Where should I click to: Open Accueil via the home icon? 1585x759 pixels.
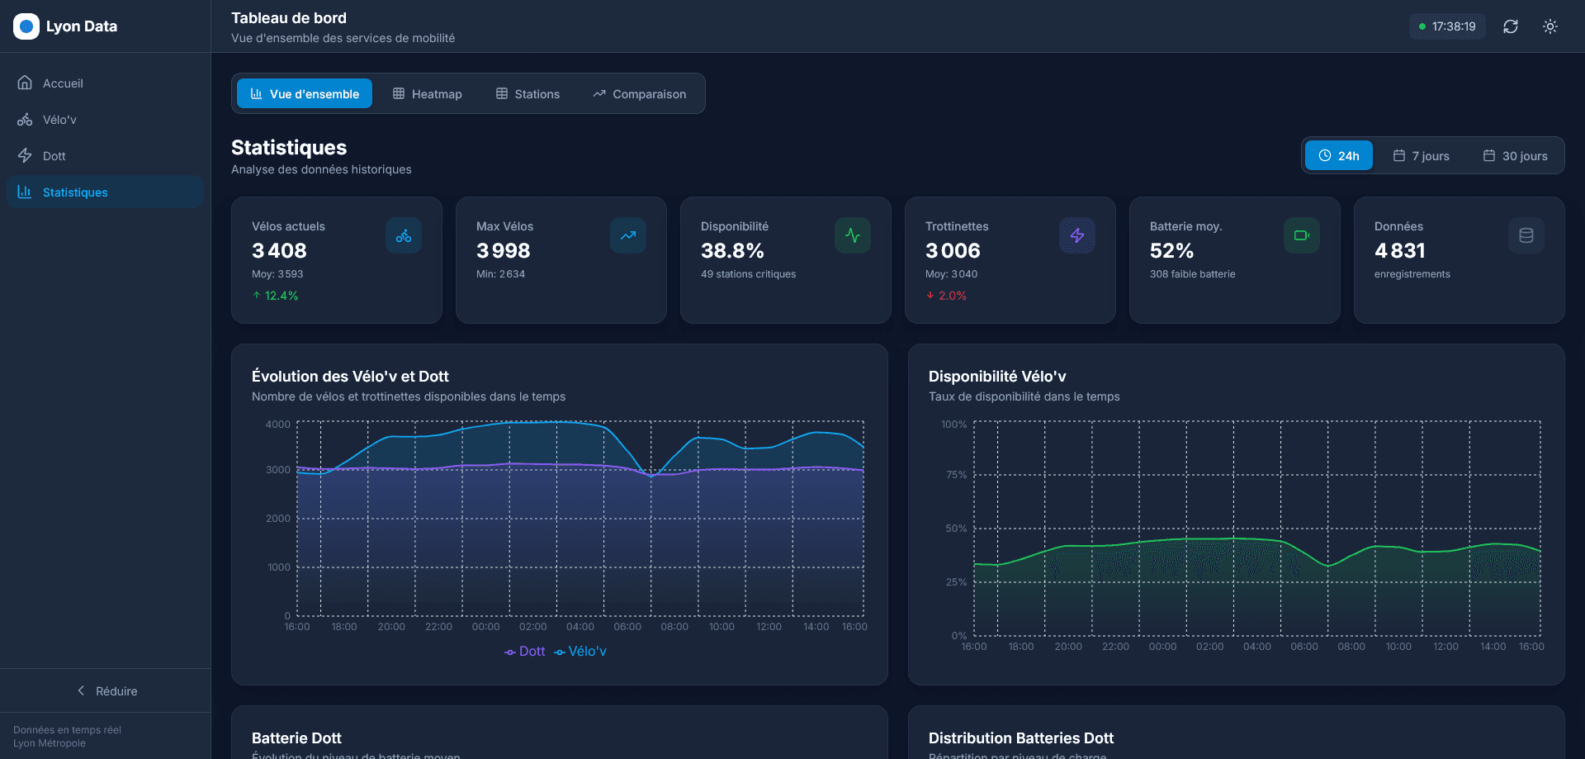26,83
